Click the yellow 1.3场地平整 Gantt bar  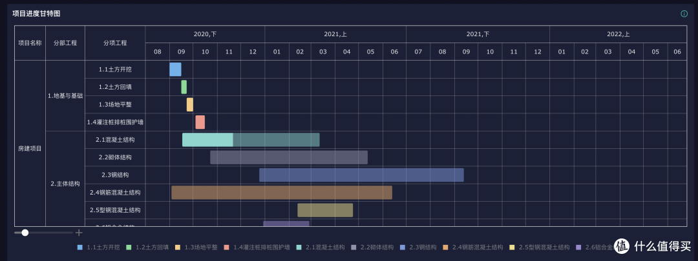(x=189, y=105)
